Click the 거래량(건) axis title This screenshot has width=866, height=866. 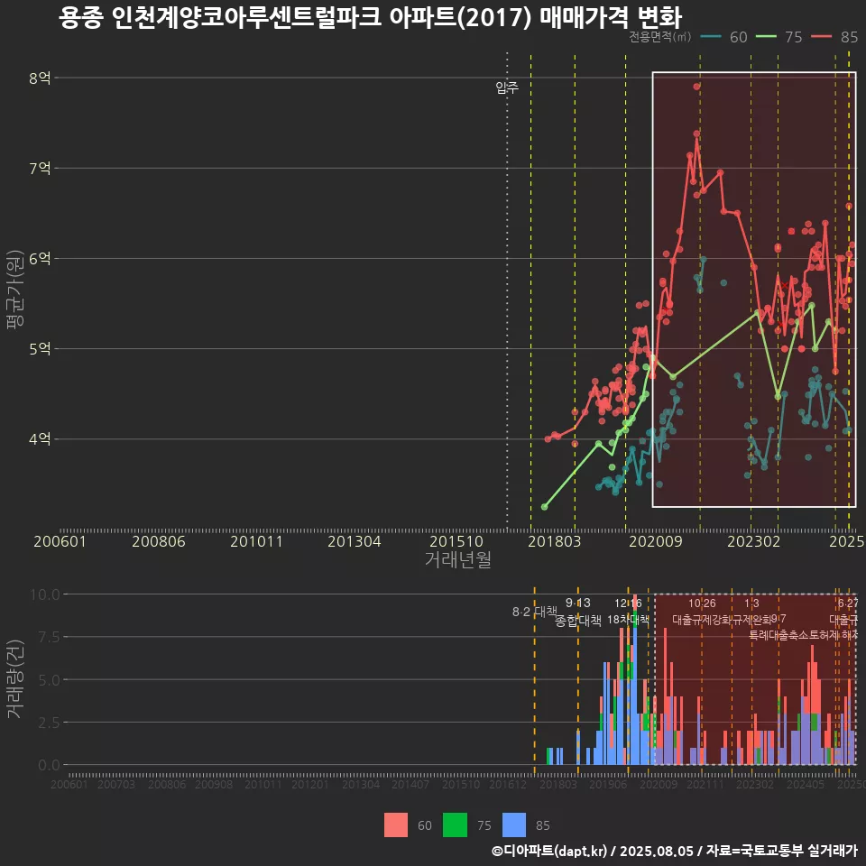(x=15, y=679)
